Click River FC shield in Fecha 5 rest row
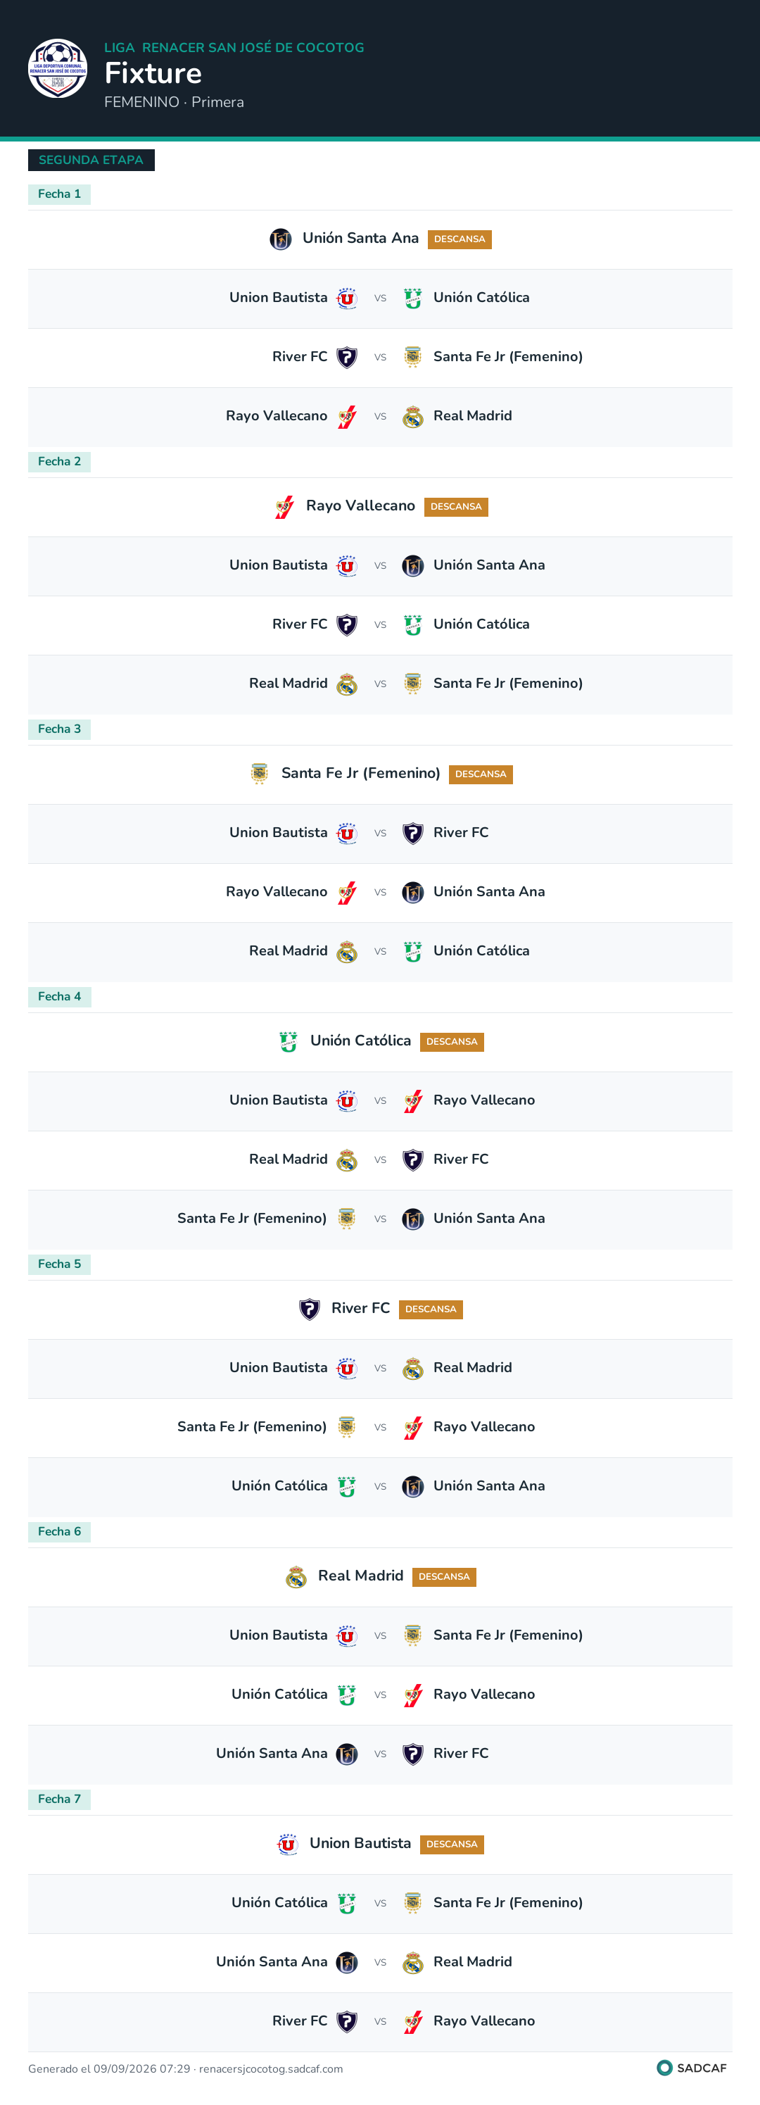This screenshot has height=2105, width=760. tap(309, 1309)
